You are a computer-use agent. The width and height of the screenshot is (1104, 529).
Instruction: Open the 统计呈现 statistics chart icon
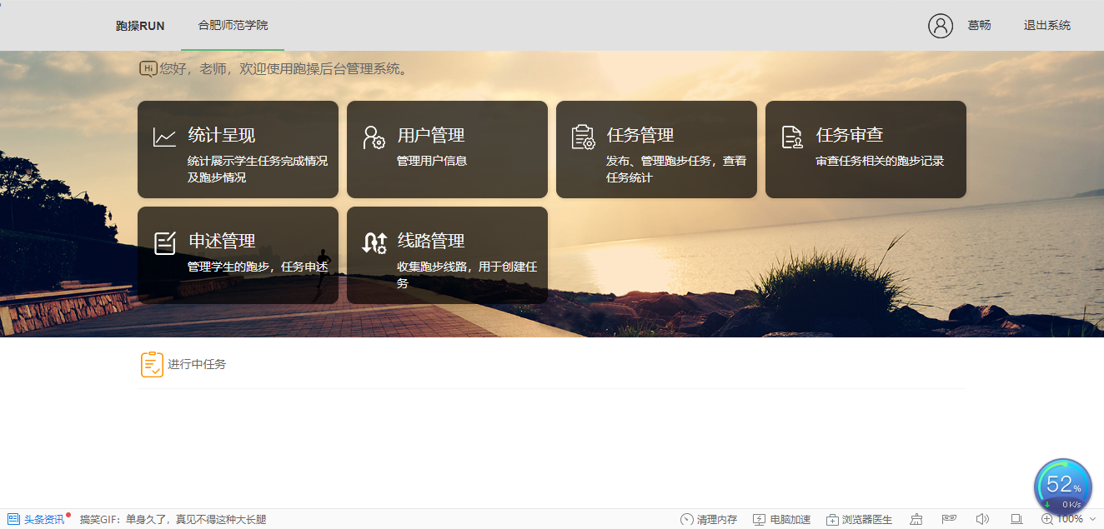(164, 137)
